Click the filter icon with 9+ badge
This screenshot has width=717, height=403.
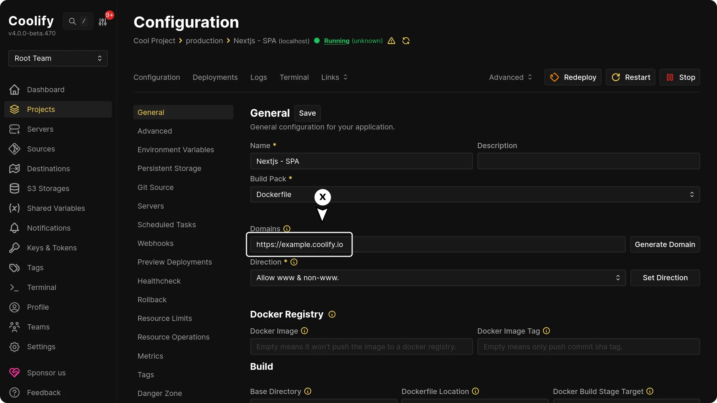pos(103,22)
